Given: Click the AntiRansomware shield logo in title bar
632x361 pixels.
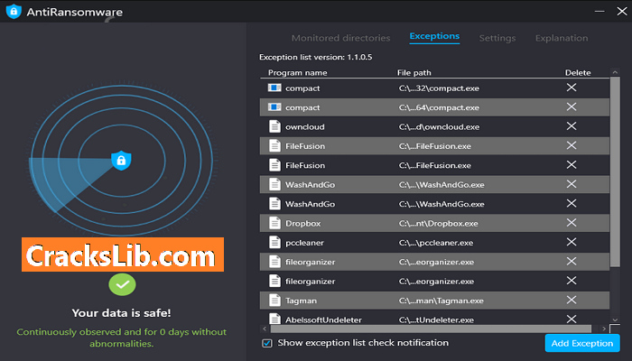Looking at the screenshot, I should (x=14, y=11).
